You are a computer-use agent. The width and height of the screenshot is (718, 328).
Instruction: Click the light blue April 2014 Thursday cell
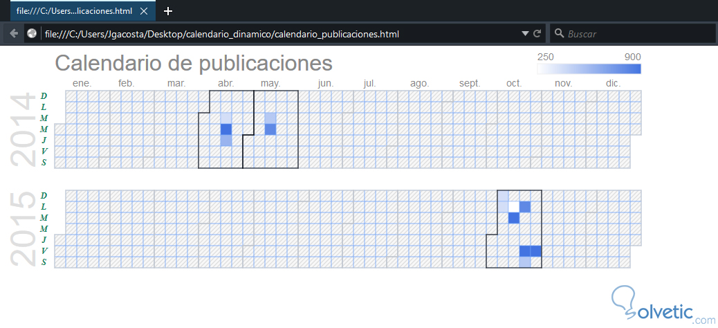pyautogui.click(x=226, y=140)
